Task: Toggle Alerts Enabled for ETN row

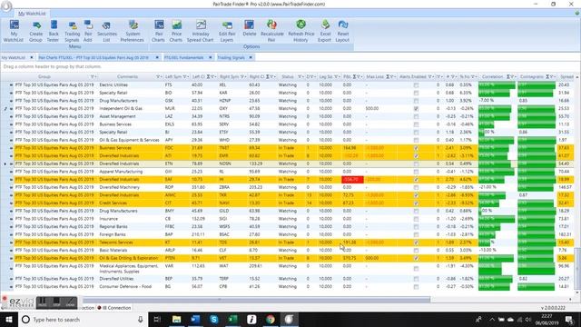Action: 416,163
